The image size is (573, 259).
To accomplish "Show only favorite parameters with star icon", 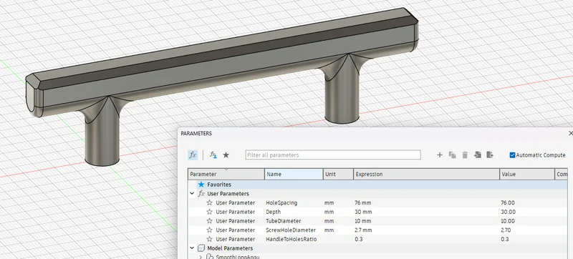I will [x=226, y=155].
